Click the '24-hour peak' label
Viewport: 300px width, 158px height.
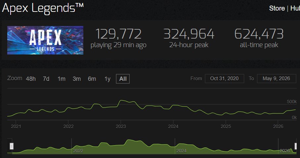click(189, 45)
